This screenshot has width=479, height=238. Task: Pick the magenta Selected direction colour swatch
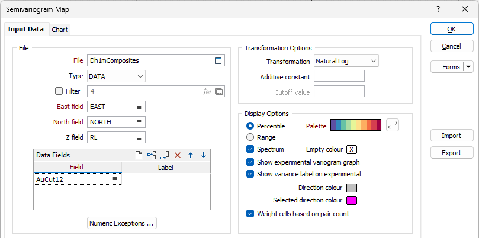[351, 200]
